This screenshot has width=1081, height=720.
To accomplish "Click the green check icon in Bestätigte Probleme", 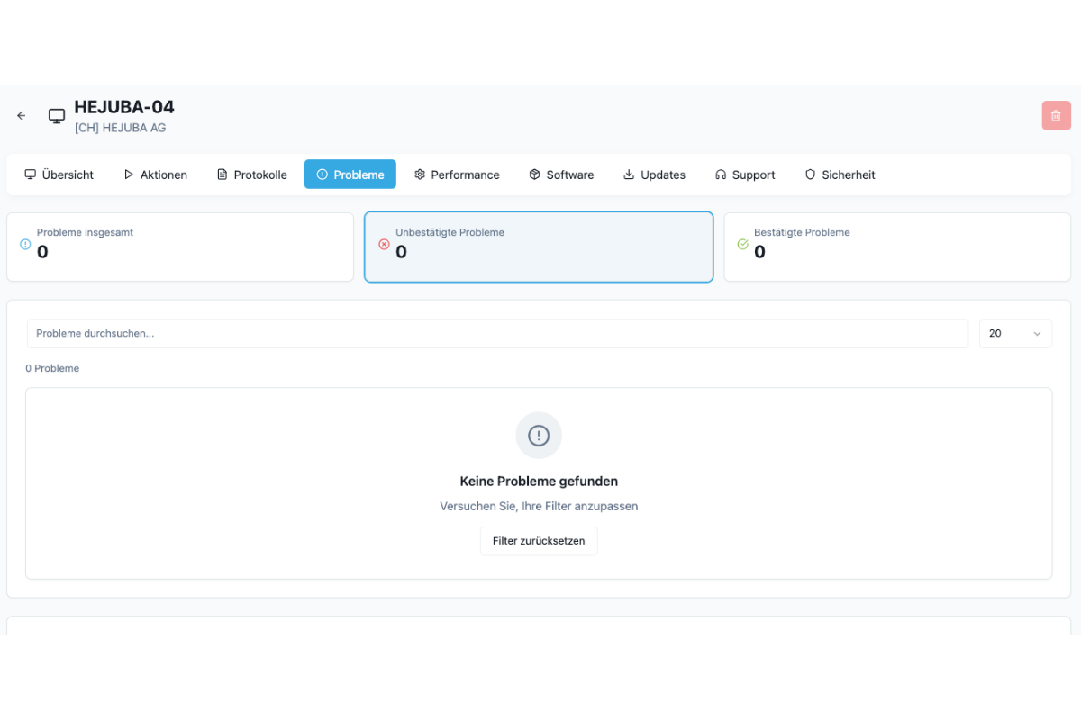I will (742, 244).
